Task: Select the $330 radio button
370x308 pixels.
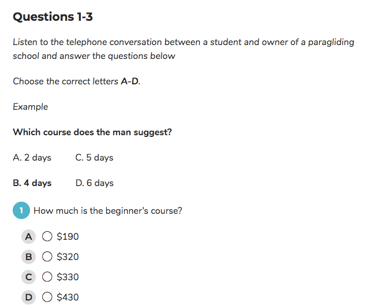Action: click(47, 277)
